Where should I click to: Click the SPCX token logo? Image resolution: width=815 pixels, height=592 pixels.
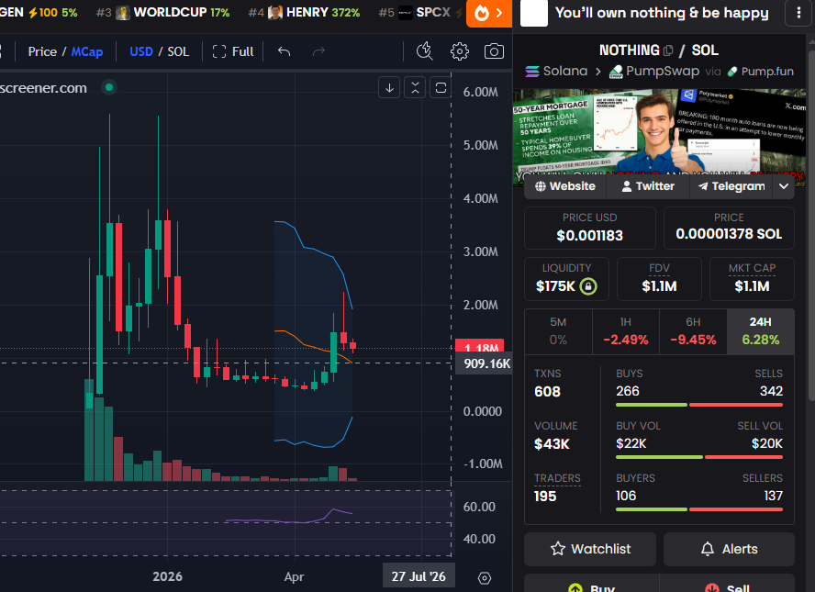tap(406, 13)
